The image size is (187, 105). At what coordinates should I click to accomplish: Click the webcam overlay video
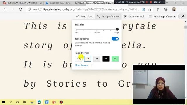click(159, 84)
